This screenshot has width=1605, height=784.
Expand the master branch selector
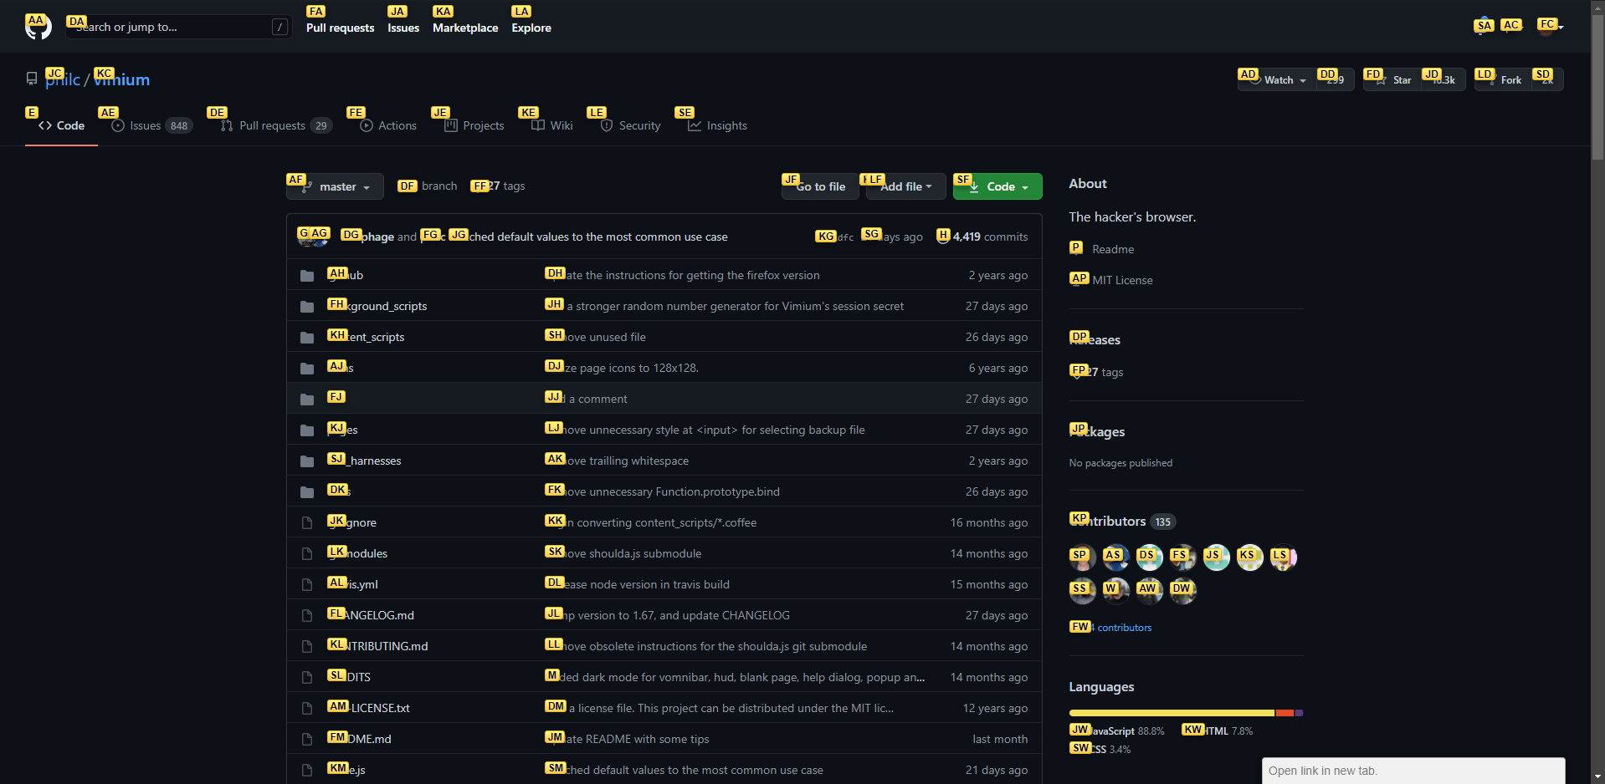(335, 186)
